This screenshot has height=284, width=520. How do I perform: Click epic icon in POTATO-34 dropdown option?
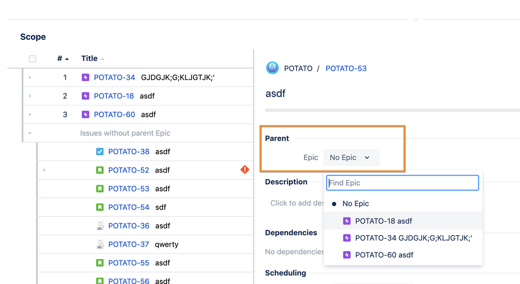pos(347,238)
